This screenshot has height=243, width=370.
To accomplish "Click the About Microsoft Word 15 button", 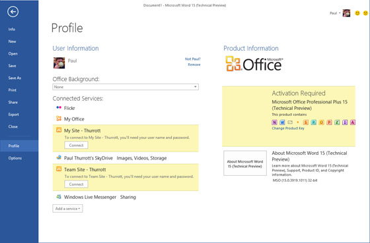I will pos(245,163).
